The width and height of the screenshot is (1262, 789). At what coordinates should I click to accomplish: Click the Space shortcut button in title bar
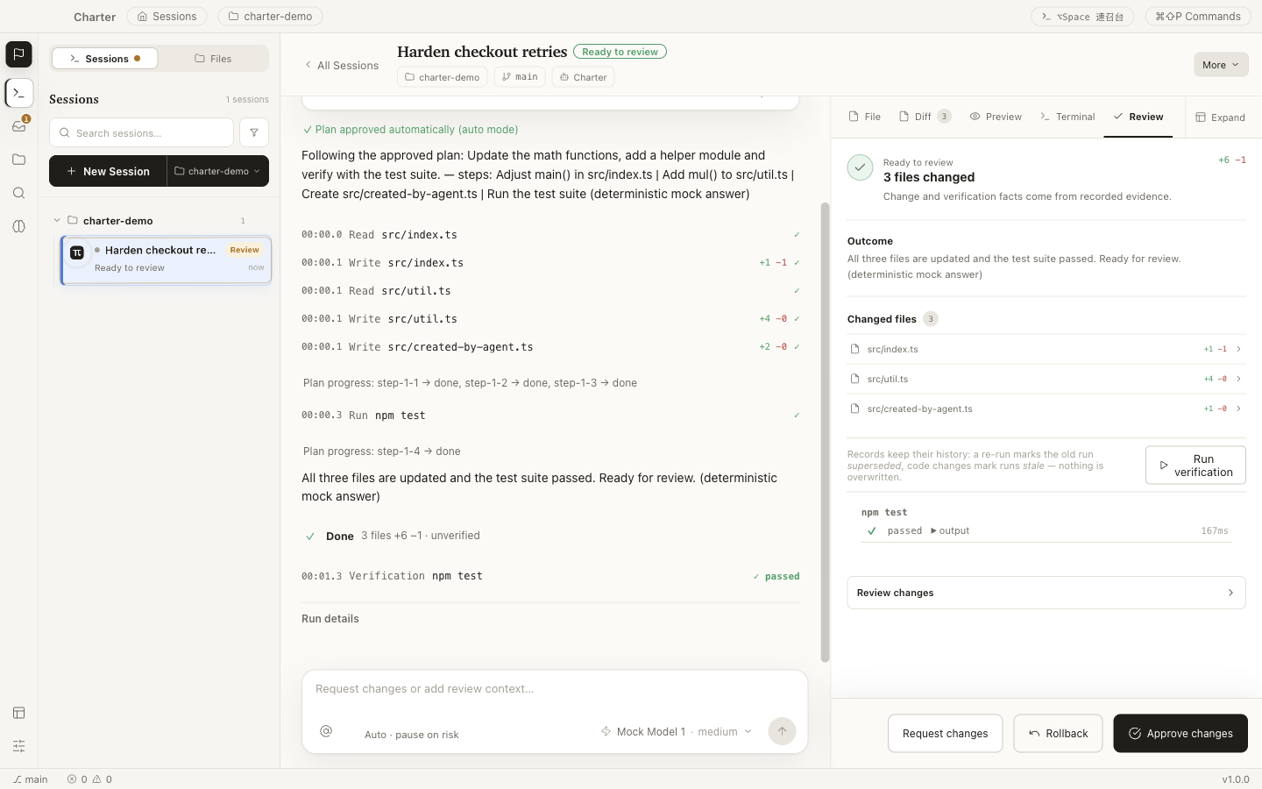click(1082, 16)
